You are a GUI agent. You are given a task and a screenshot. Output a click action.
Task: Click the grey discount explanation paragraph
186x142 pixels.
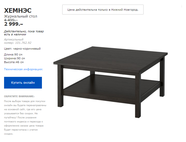25,118
